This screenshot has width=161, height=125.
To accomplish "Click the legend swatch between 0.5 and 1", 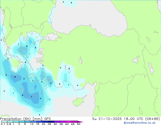I will tap(10, 122).
